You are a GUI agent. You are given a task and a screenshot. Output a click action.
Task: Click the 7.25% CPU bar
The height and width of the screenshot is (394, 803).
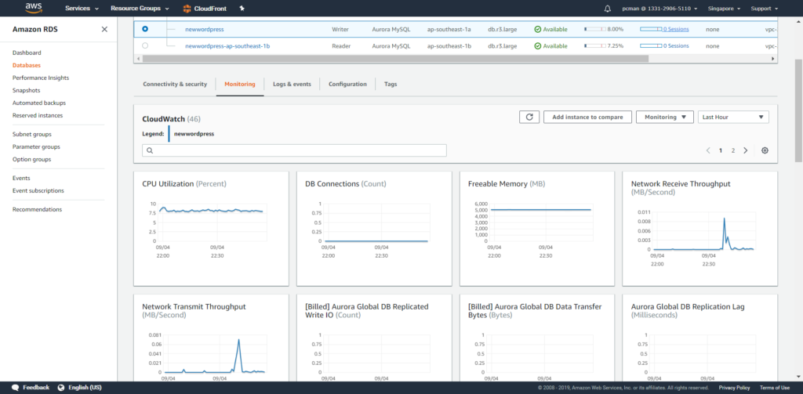(x=595, y=46)
